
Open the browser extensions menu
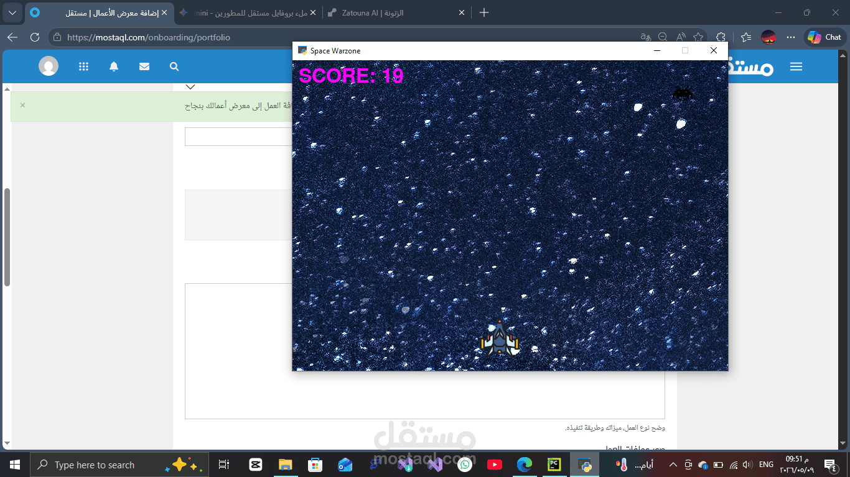[721, 37]
